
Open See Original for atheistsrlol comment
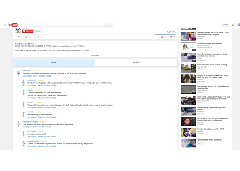click(27, 76)
